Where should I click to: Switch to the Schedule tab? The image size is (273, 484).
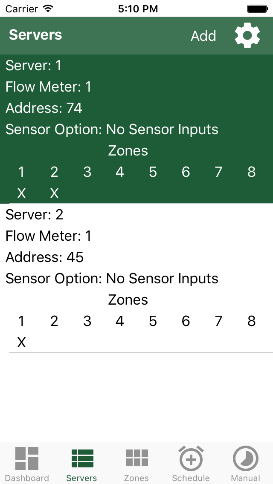tap(191, 462)
